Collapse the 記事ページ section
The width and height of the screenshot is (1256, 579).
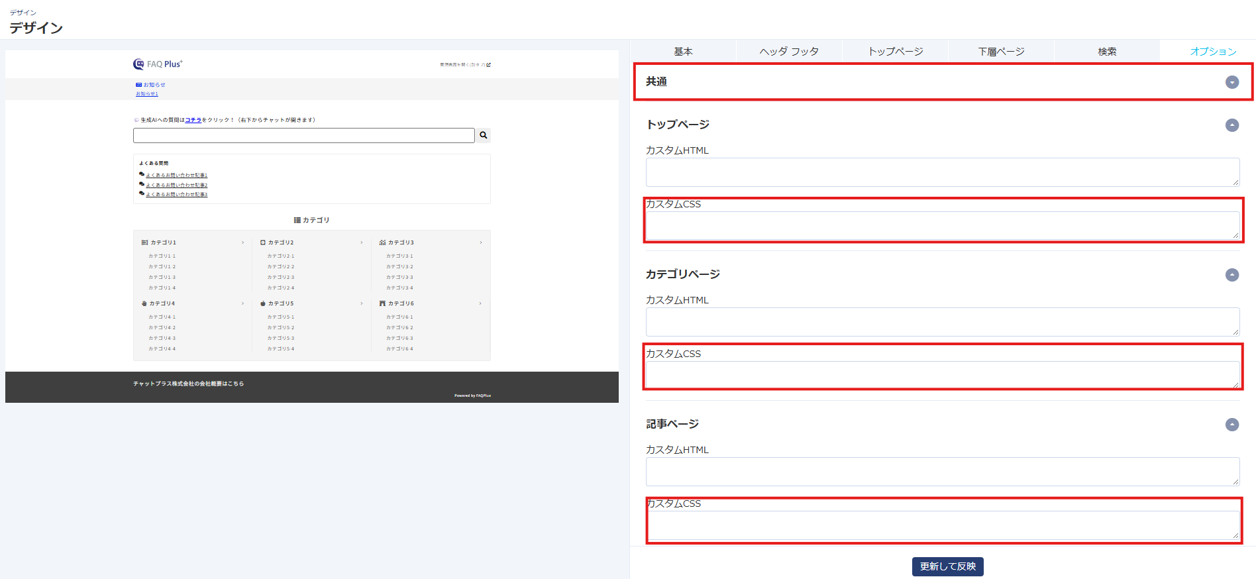(1232, 425)
